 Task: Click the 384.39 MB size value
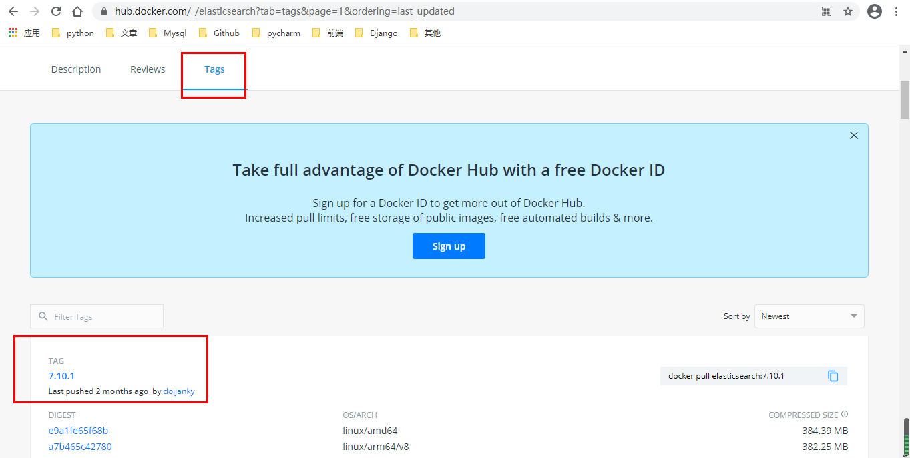(x=825, y=431)
